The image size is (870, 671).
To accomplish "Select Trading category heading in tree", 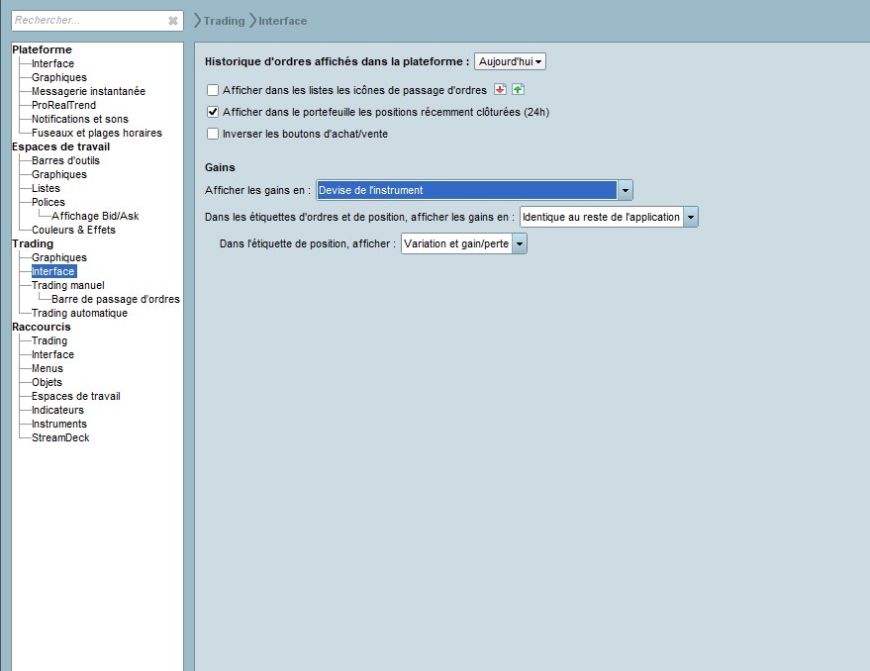I will point(33,243).
